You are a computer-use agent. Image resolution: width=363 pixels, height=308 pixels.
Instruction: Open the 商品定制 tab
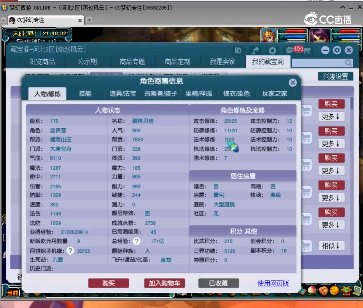pyautogui.click(x=178, y=62)
